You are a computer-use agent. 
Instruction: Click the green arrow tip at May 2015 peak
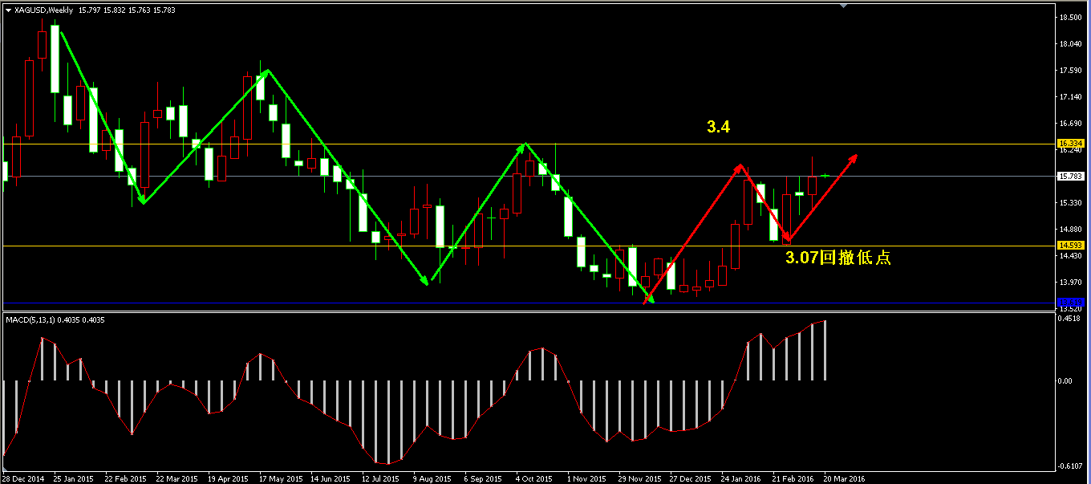(267, 71)
